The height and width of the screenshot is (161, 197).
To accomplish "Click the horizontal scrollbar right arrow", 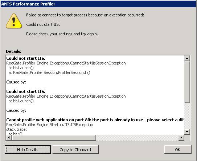I will [181, 137].
